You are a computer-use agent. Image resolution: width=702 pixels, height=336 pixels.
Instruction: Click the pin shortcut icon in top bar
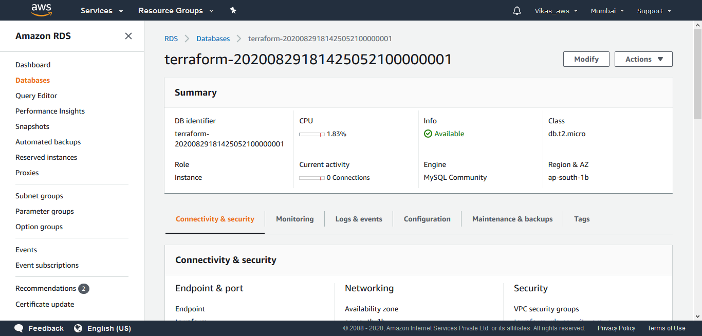233,10
